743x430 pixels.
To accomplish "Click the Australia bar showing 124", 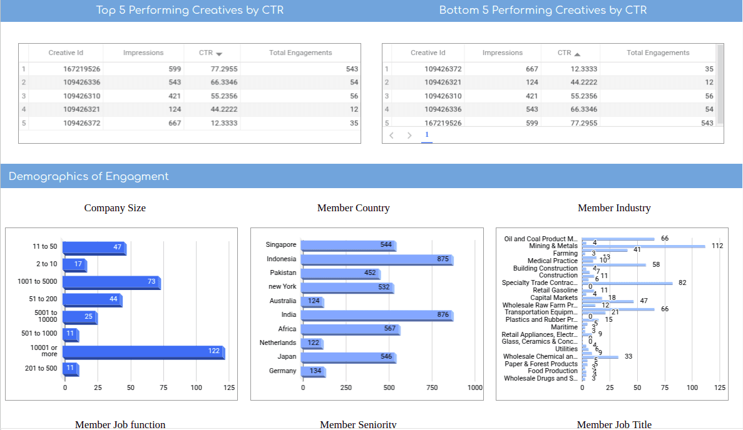I will pos(312,302).
